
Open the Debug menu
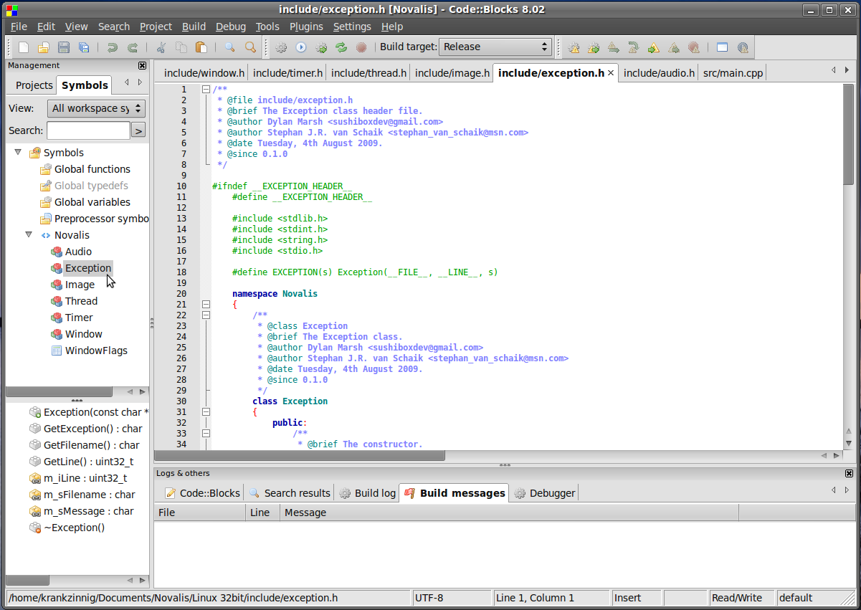coord(230,27)
